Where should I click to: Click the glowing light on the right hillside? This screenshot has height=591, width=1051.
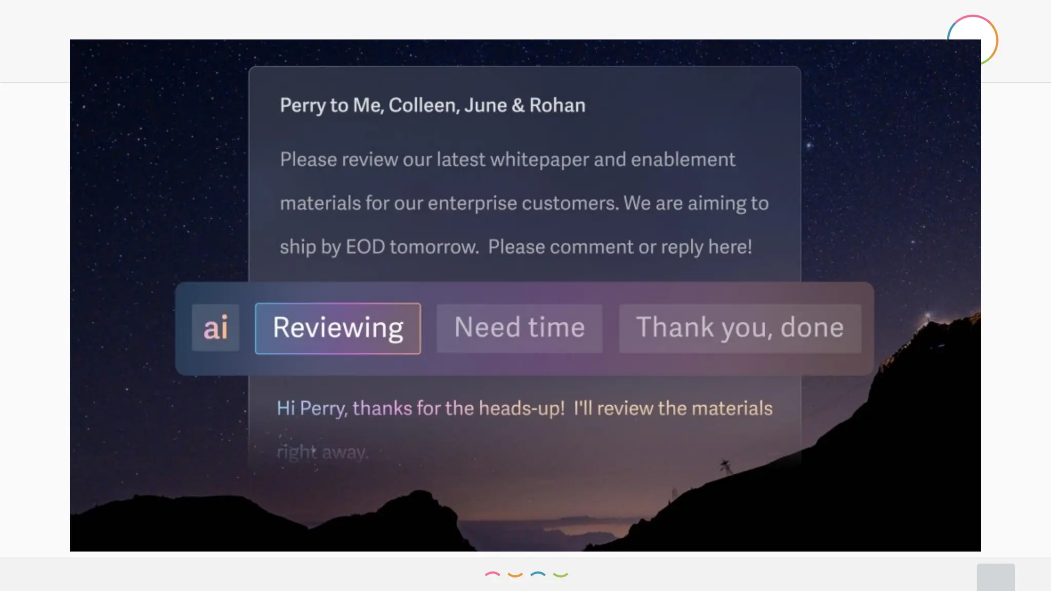tap(927, 316)
